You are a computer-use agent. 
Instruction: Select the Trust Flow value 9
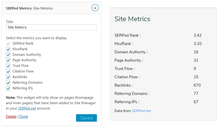195,69
